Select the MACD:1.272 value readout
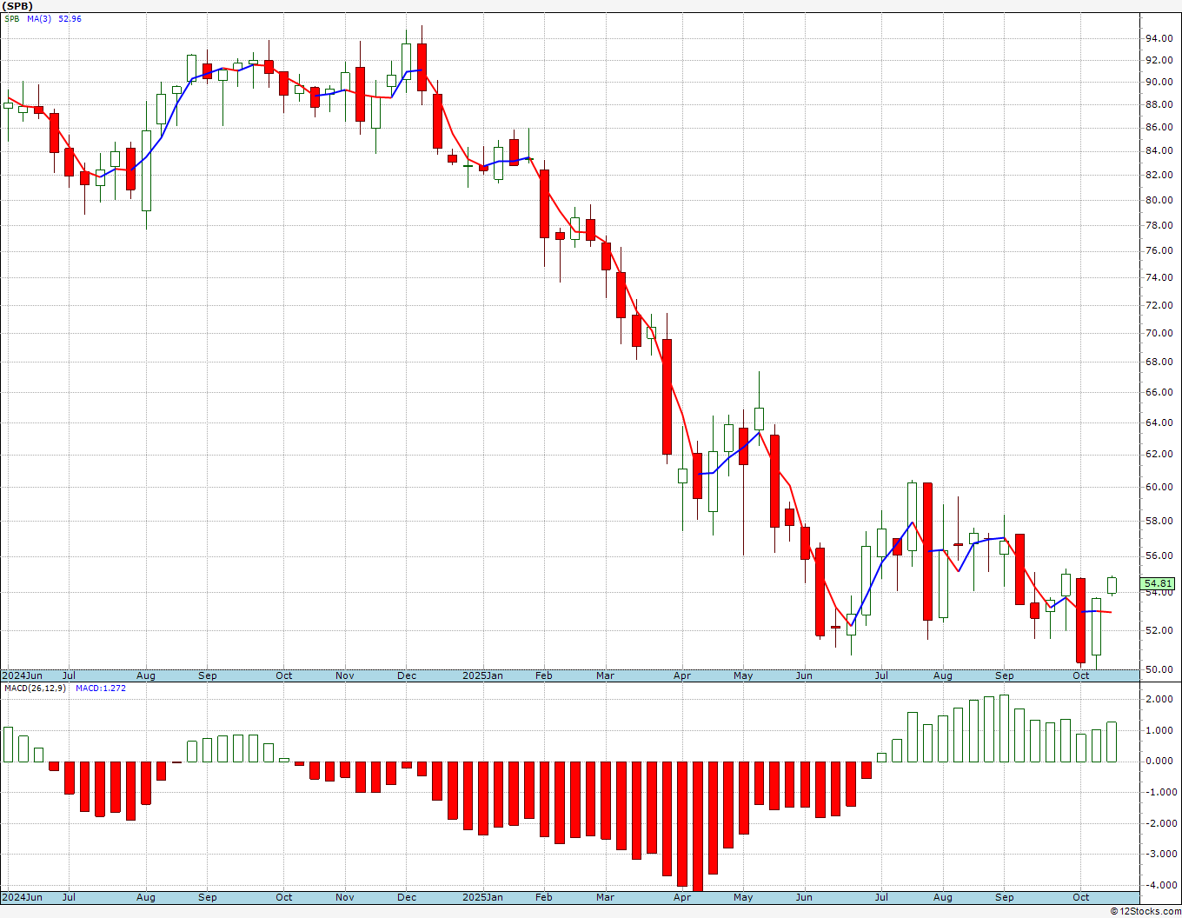 click(x=100, y=688)
